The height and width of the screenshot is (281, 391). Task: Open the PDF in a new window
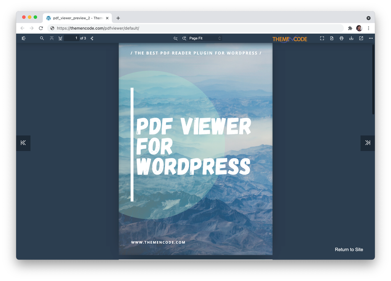(361, 38)
